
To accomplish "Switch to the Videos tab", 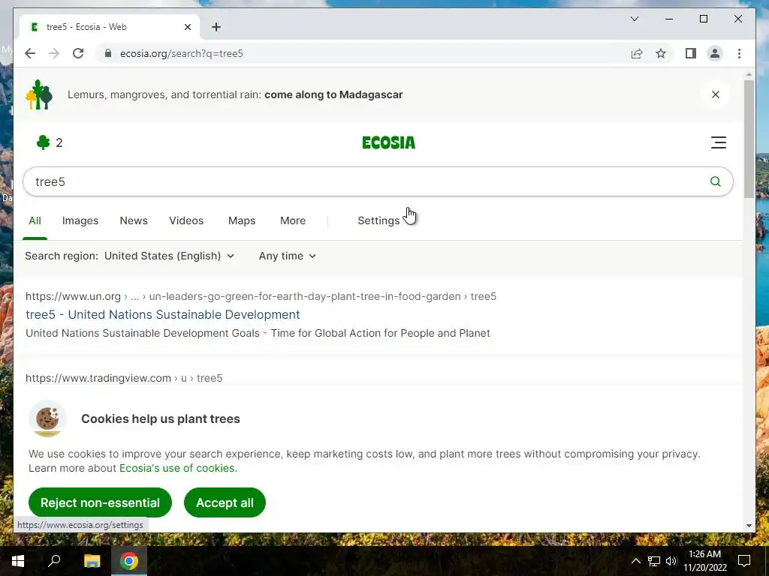I will (x=186, y=220).
